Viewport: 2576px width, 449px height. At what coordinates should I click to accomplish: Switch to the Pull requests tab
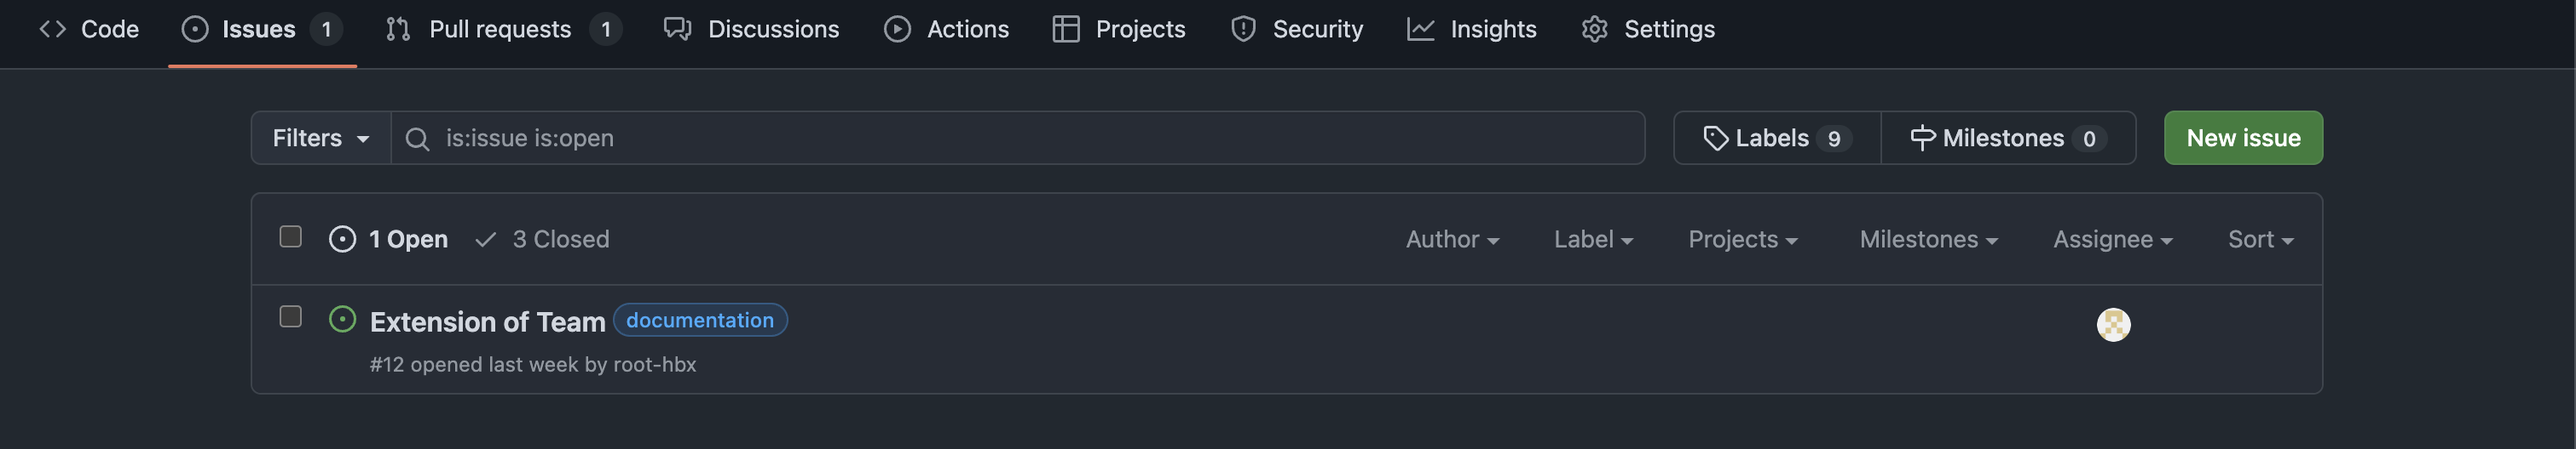click(x=500, y=29)
